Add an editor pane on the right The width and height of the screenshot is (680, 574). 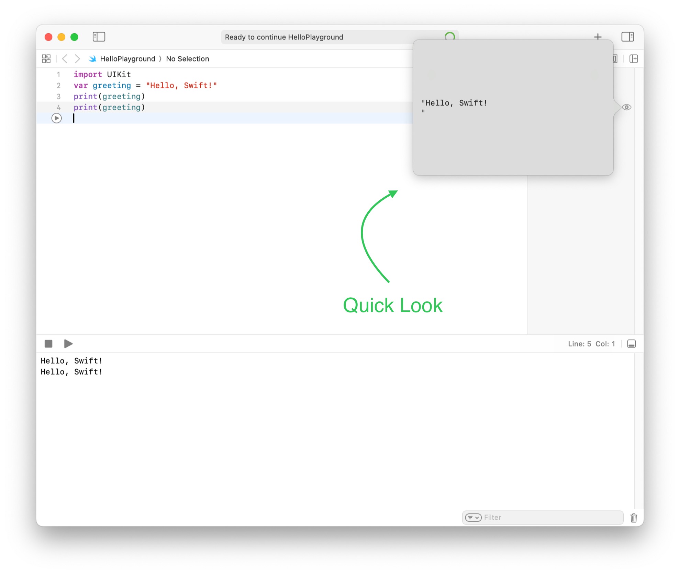click(634, 59)
